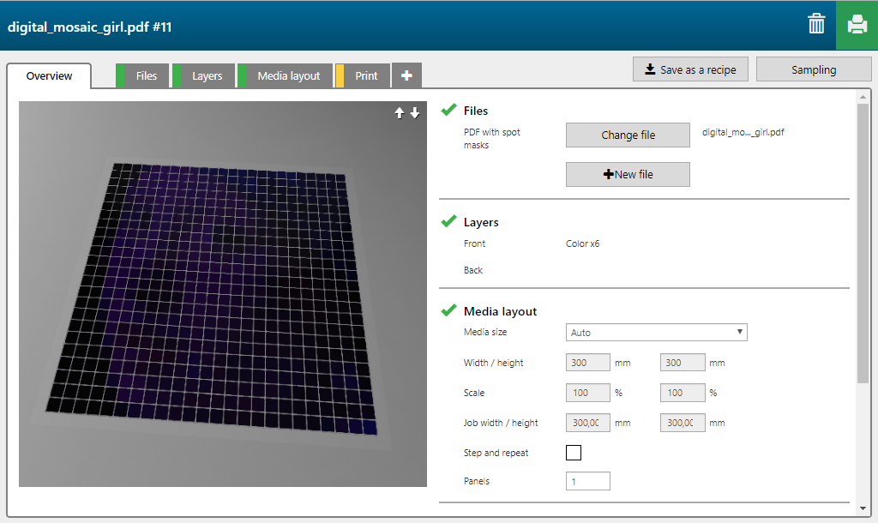Click the green printer icon

(x=857, y=25)
